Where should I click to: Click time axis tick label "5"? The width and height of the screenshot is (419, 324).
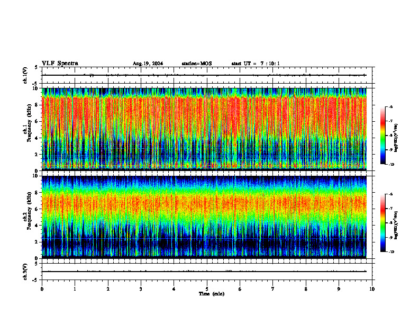click(x=207, y=289)
